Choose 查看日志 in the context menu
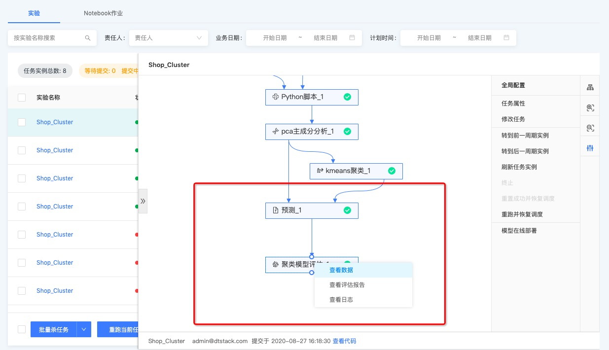Image resolution: width=609 pixels, height=350 pixels. (341, 300)
